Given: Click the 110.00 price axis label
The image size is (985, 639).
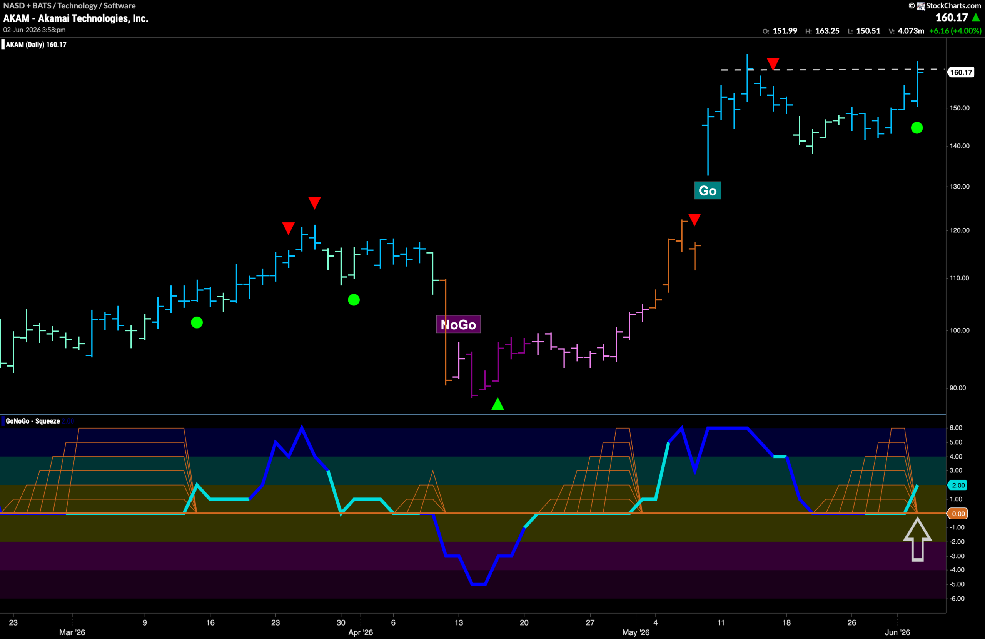Looking at the screenshot, I should click(959, 278).
